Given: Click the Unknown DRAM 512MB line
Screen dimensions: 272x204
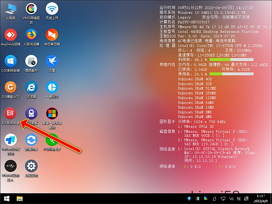Looking at the screenshot, I should (x=197, y=88).
